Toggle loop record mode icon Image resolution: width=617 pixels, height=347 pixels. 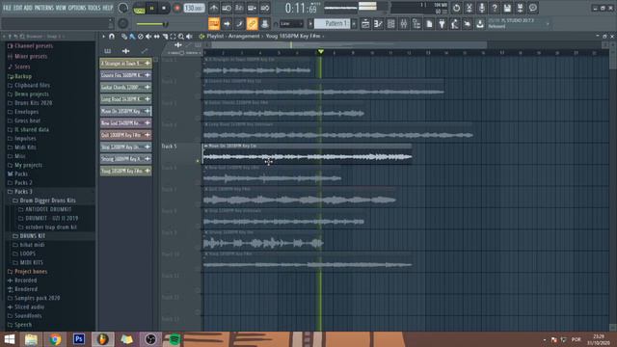pyautogui.click(x=265, y=9)
